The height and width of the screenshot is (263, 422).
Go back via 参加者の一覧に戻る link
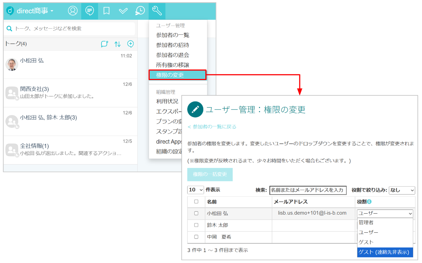pos(212,127)
